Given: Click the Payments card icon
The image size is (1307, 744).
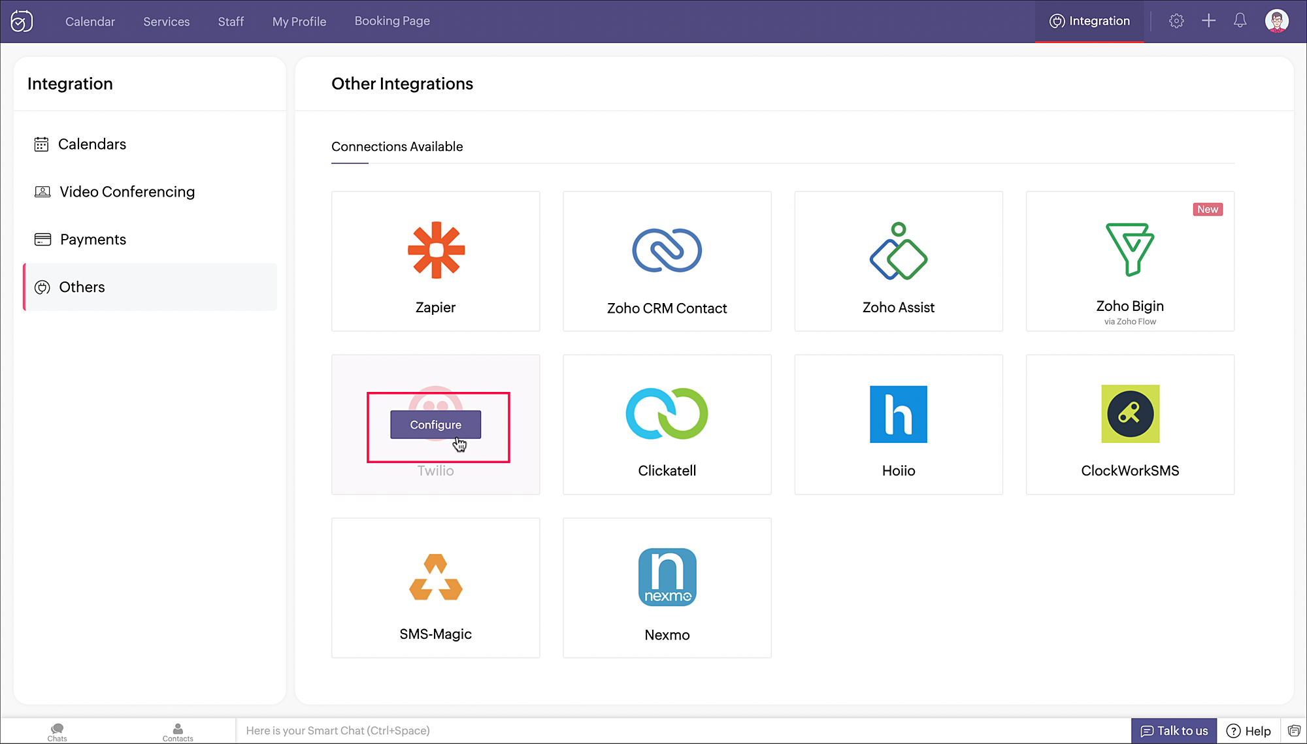Looking at the screenshot, I should click(42, 240).
